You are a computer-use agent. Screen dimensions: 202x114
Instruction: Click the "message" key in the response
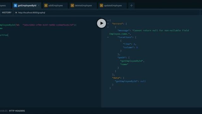pyautogui.click(x=124, y=30)
